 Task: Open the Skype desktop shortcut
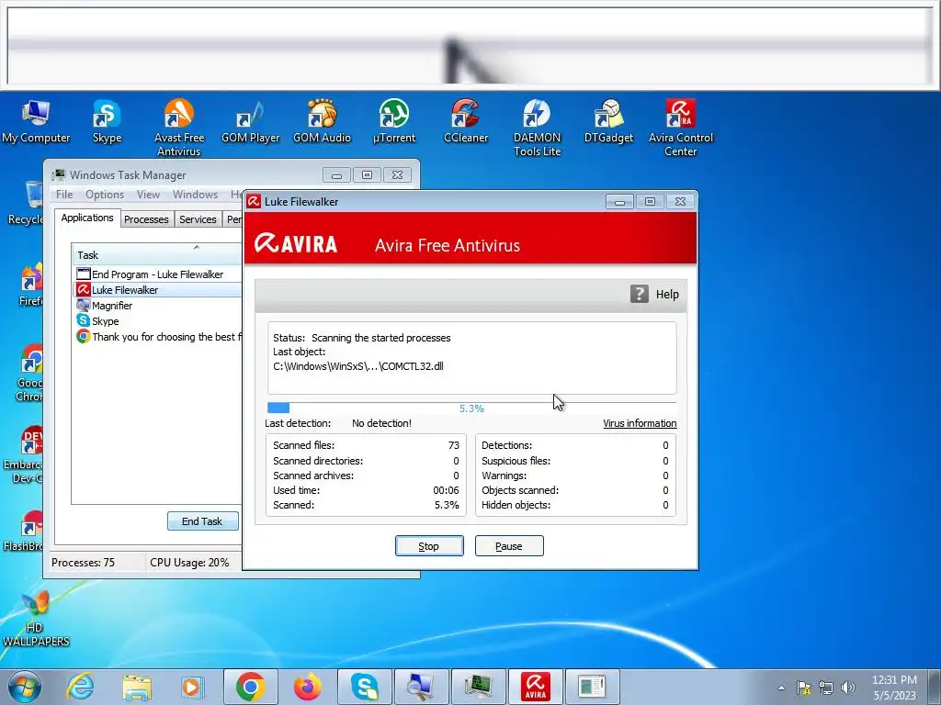[x=107, y=122]
